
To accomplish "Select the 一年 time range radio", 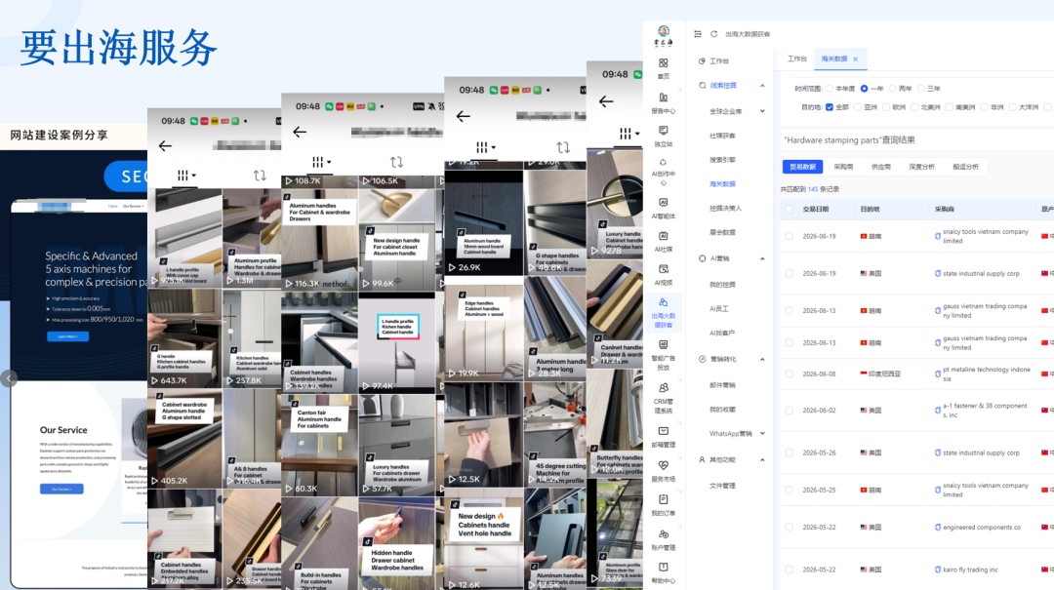I will click(865, 89).
